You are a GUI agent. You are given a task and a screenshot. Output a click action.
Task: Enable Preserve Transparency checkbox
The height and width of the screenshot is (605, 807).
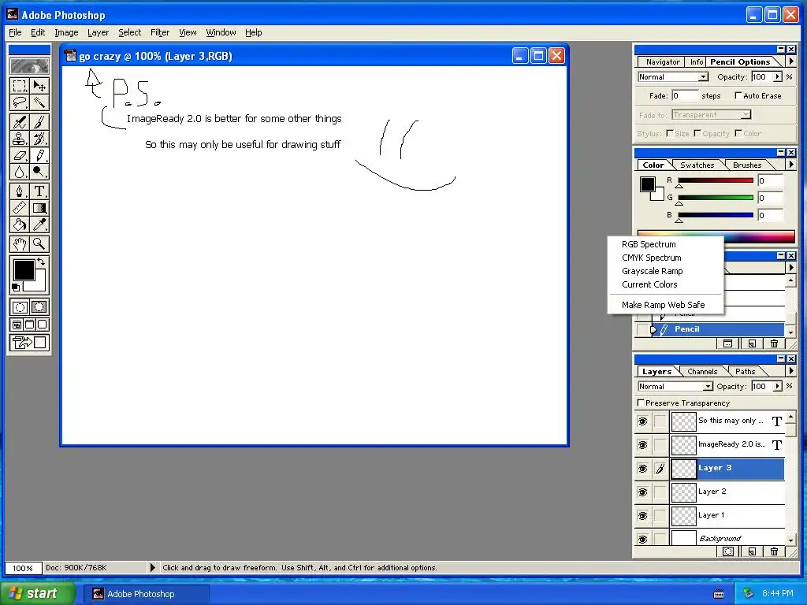click(x=641, y=403)
